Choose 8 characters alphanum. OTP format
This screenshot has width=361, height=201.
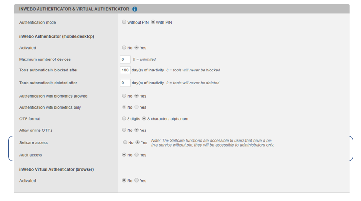click(144, 119)
